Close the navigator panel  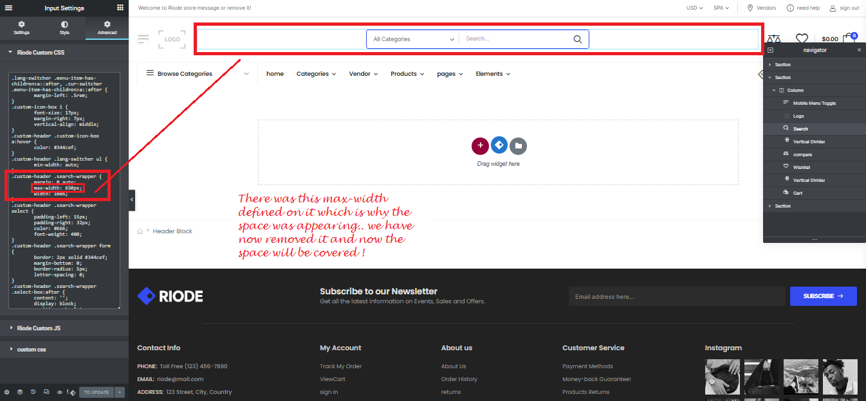859,50
